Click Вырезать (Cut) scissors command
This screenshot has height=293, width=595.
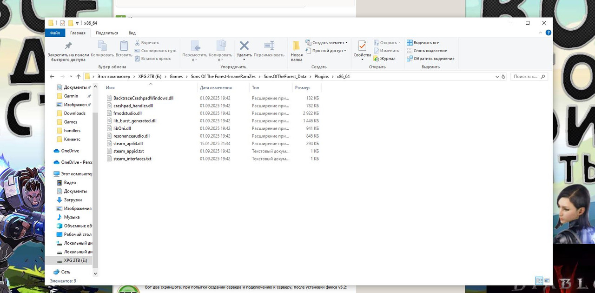point(147,43)
